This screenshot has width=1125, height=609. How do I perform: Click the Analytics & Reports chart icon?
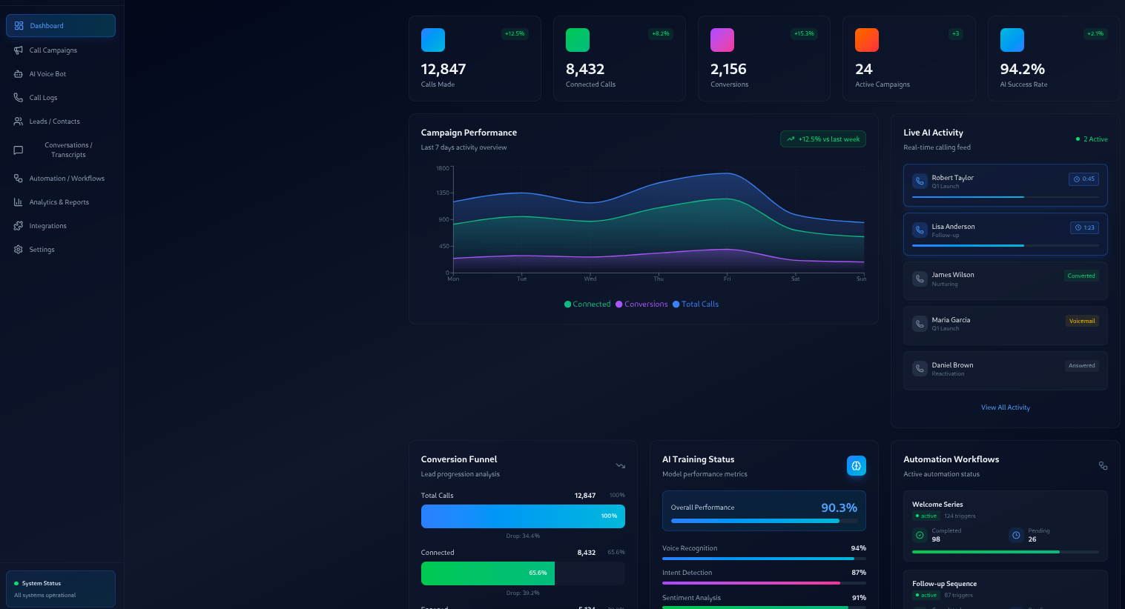(19, 202)
